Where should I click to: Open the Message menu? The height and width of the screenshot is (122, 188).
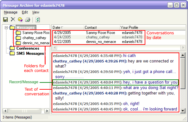[x=11, y=12]
